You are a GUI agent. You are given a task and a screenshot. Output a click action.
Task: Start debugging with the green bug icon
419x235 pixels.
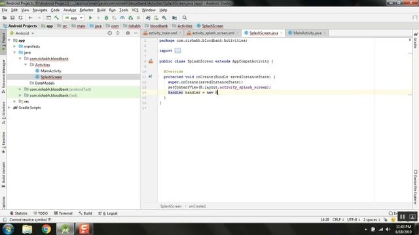point(106,18)
